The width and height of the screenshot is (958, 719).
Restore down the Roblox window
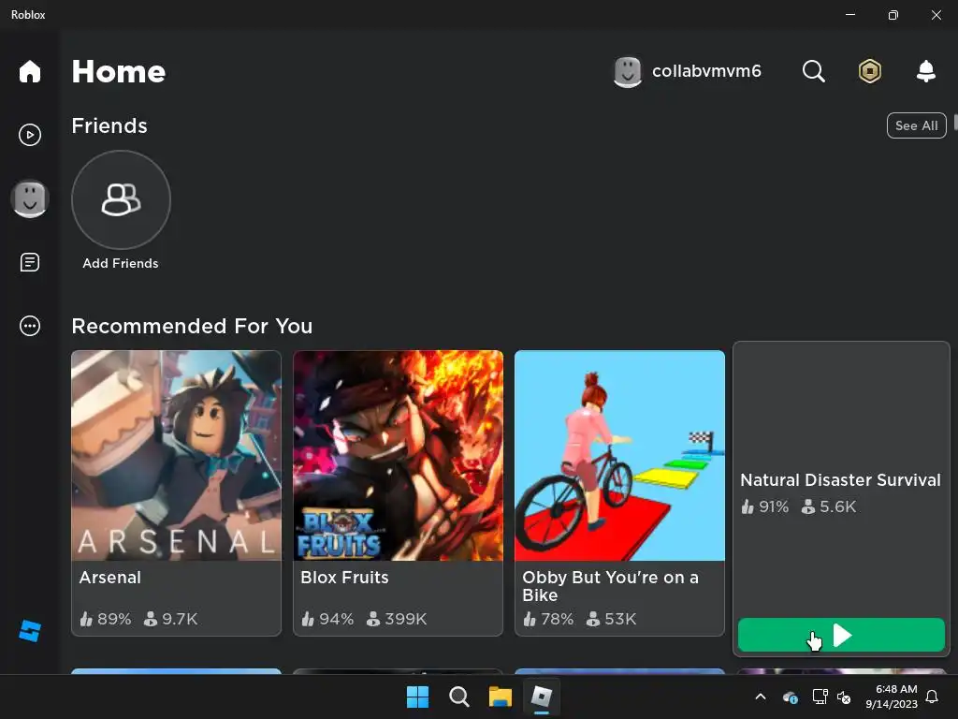[x=893, y=15]
